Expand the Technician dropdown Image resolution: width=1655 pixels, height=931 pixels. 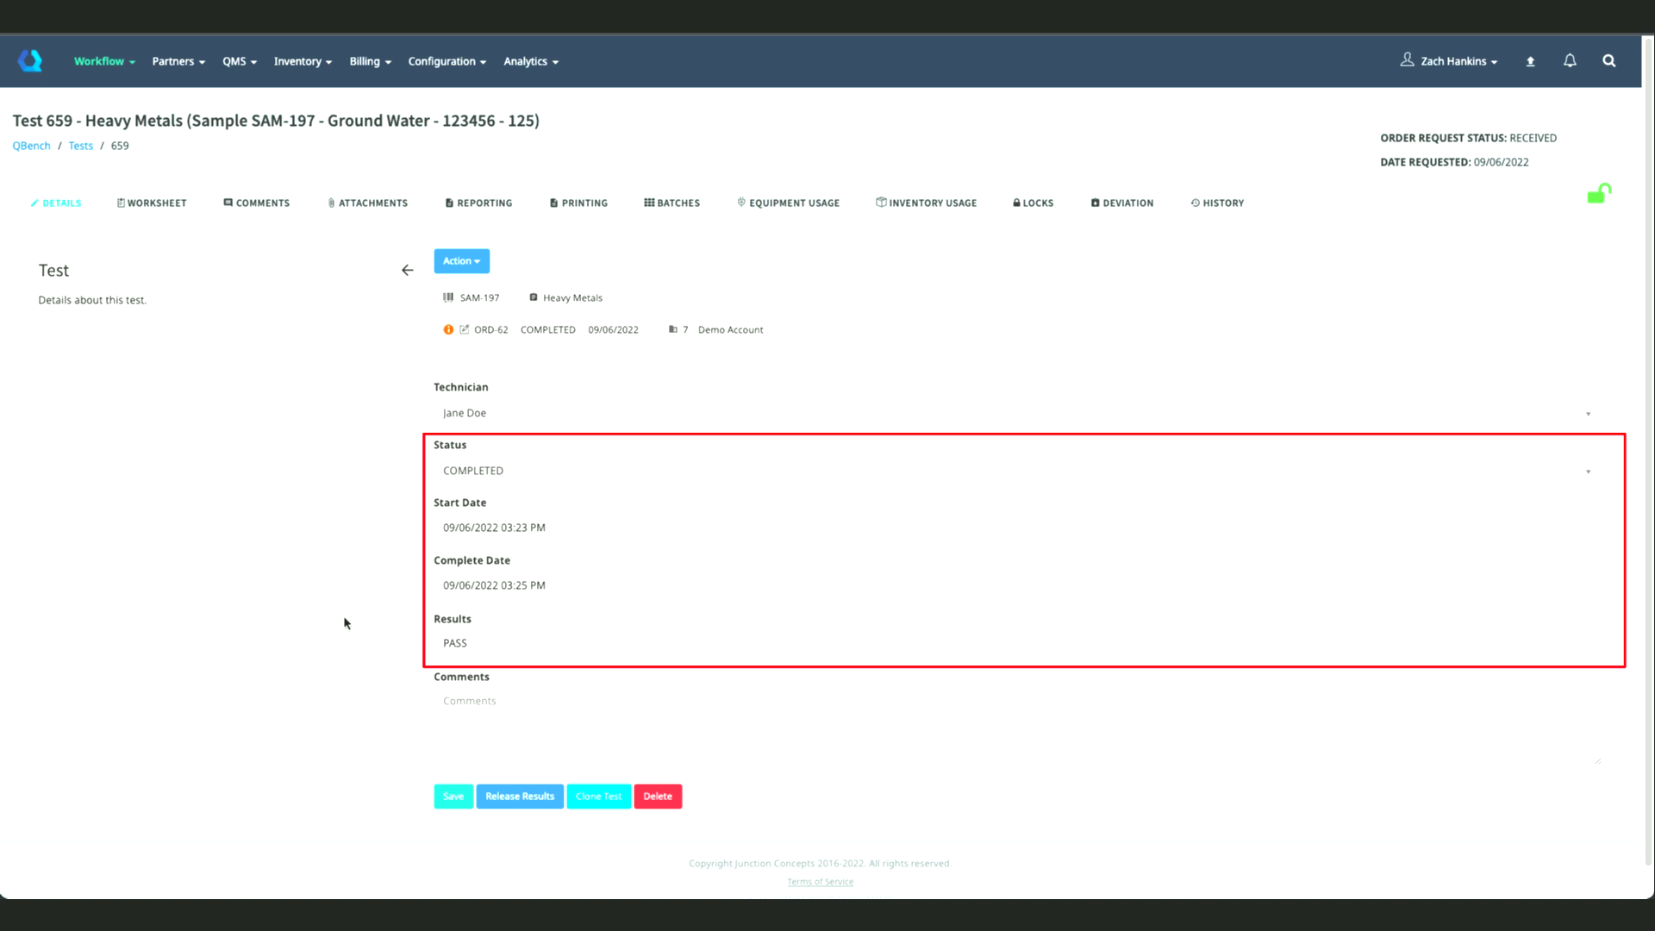[x=1588, y=414]
